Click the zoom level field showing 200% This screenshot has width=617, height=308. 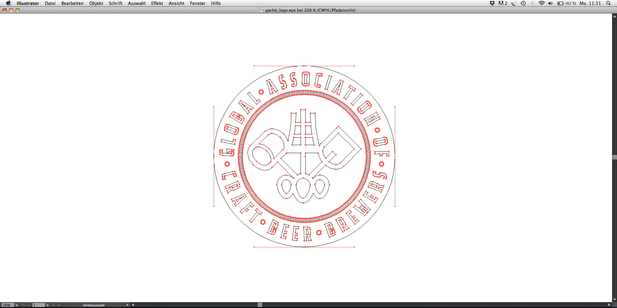pos(7,305)
